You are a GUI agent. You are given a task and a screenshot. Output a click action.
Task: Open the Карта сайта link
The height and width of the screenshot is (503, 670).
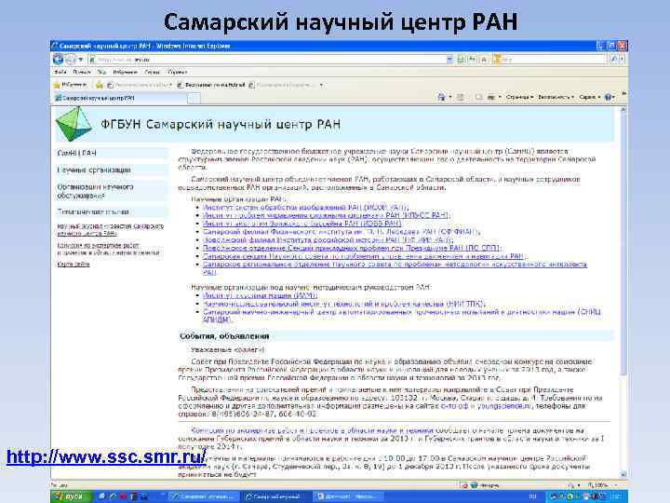74,265
